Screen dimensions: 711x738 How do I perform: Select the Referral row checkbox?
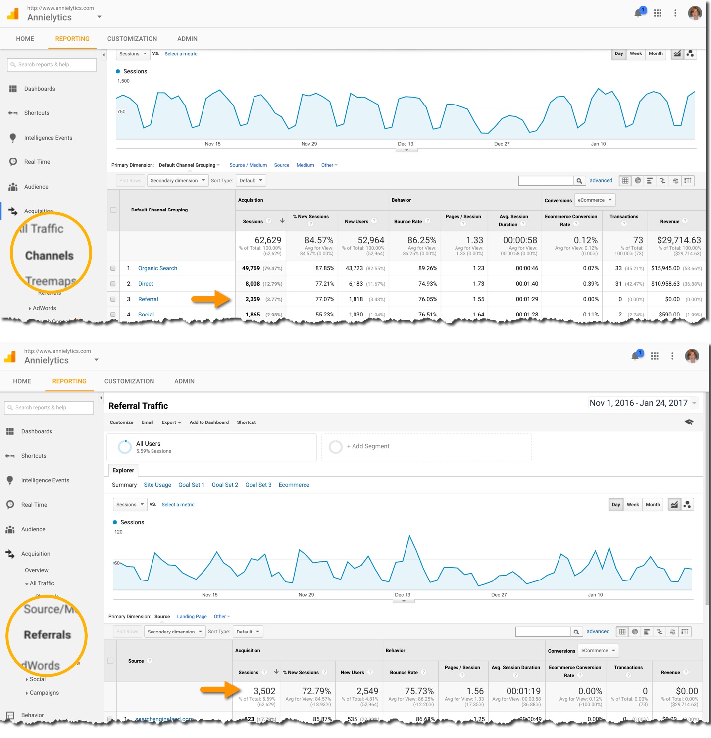tap(113, 299)
